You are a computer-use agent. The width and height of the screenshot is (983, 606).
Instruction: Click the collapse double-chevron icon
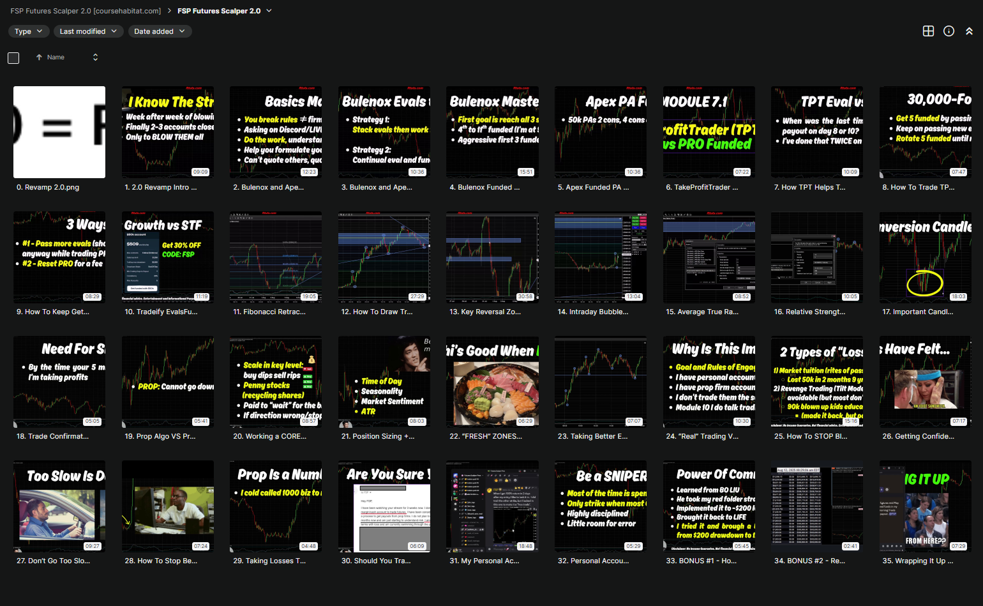click(969, 31)
